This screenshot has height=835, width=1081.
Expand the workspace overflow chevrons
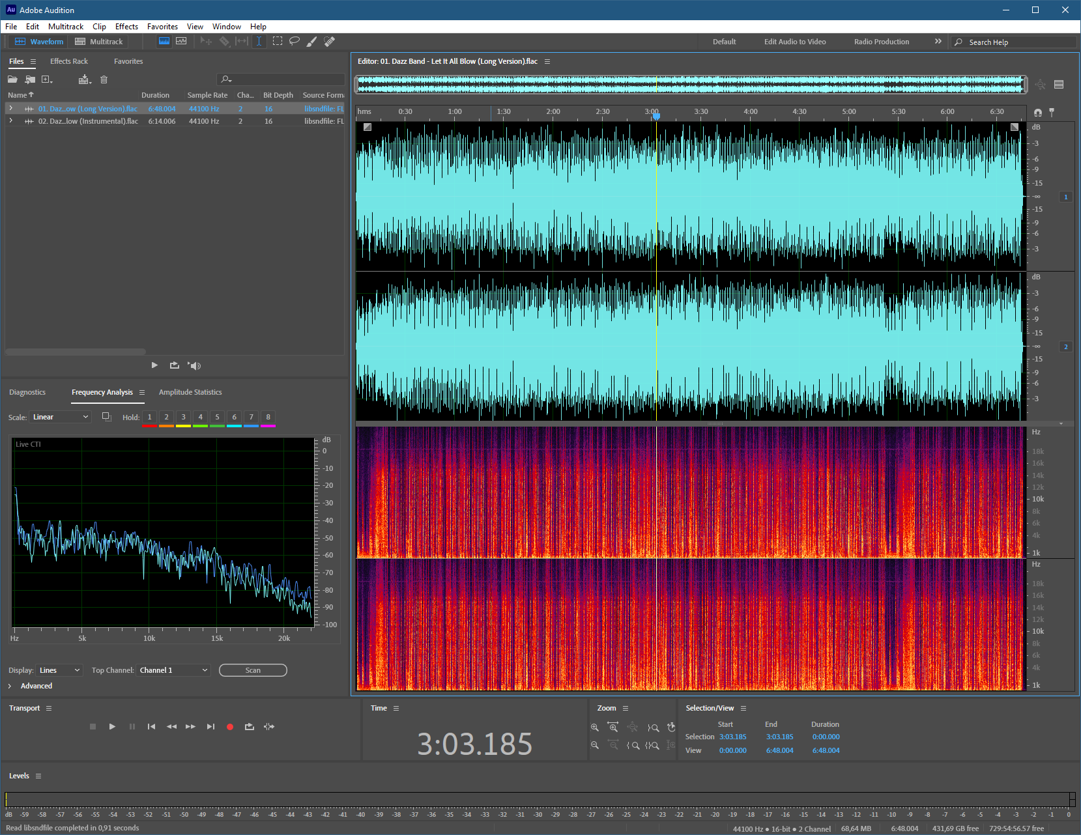click(938, 41)
